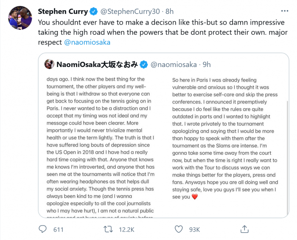Click the verified badge beside NaomiOsaka's name
Screen dimensions: 297x240
[144, 64]
